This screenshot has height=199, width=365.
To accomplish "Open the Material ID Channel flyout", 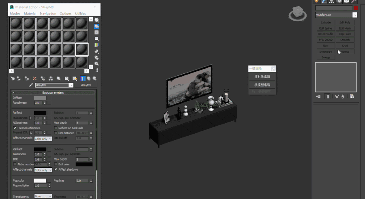I will tap(67, 79).
